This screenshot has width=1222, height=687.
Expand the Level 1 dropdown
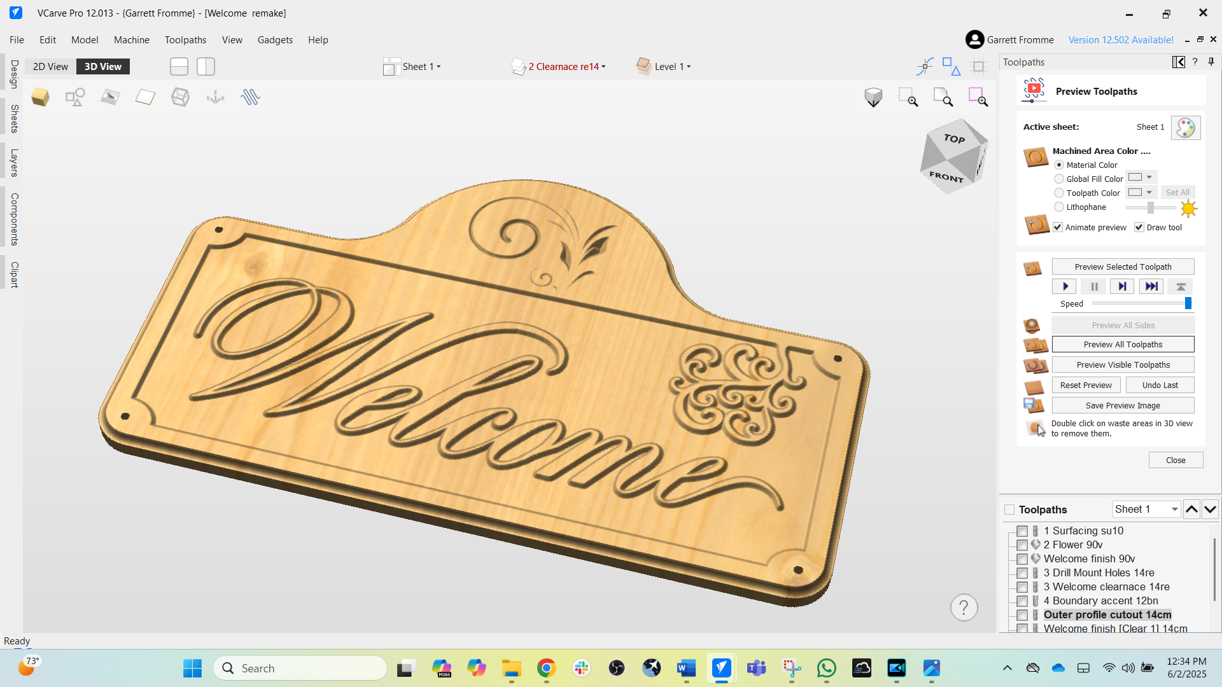point(672,67)
